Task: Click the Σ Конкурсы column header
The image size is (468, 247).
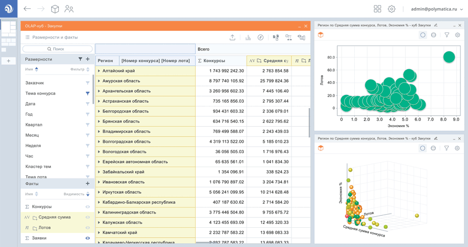Action: [221, 60]
